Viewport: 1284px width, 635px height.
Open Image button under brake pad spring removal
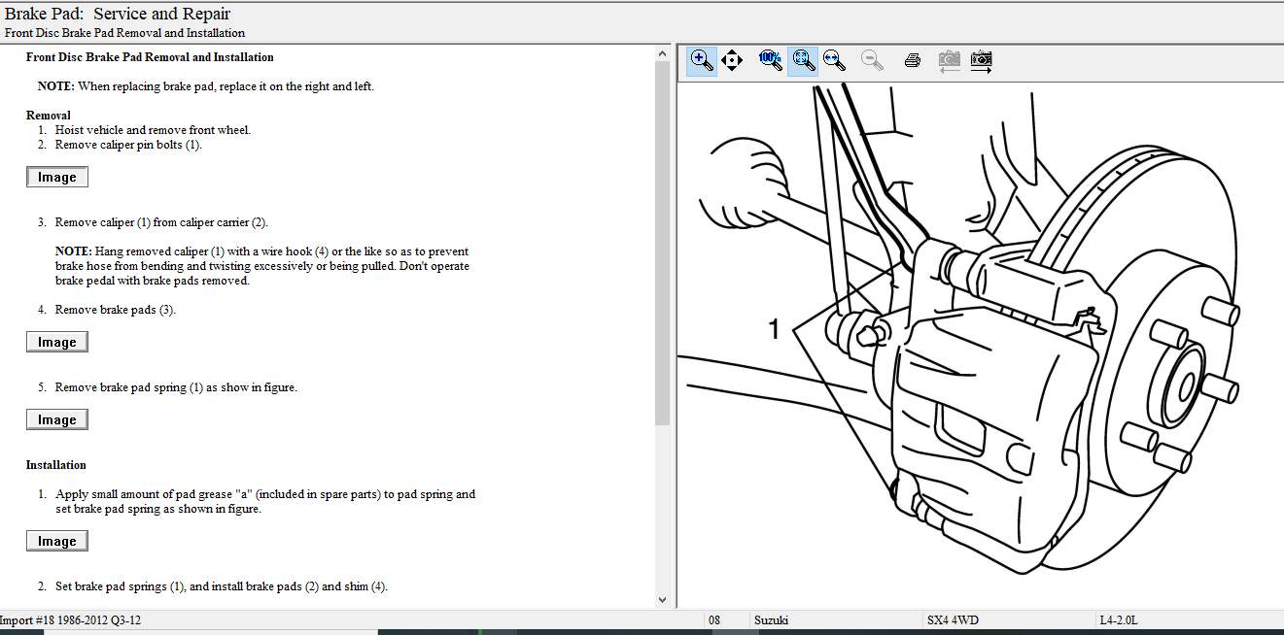point(57,419)
